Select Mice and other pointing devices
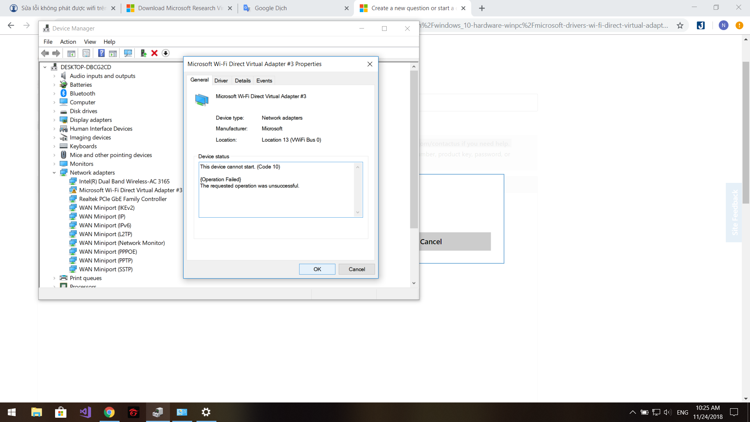Screen dimensions: 750x422 pos(111,155)
